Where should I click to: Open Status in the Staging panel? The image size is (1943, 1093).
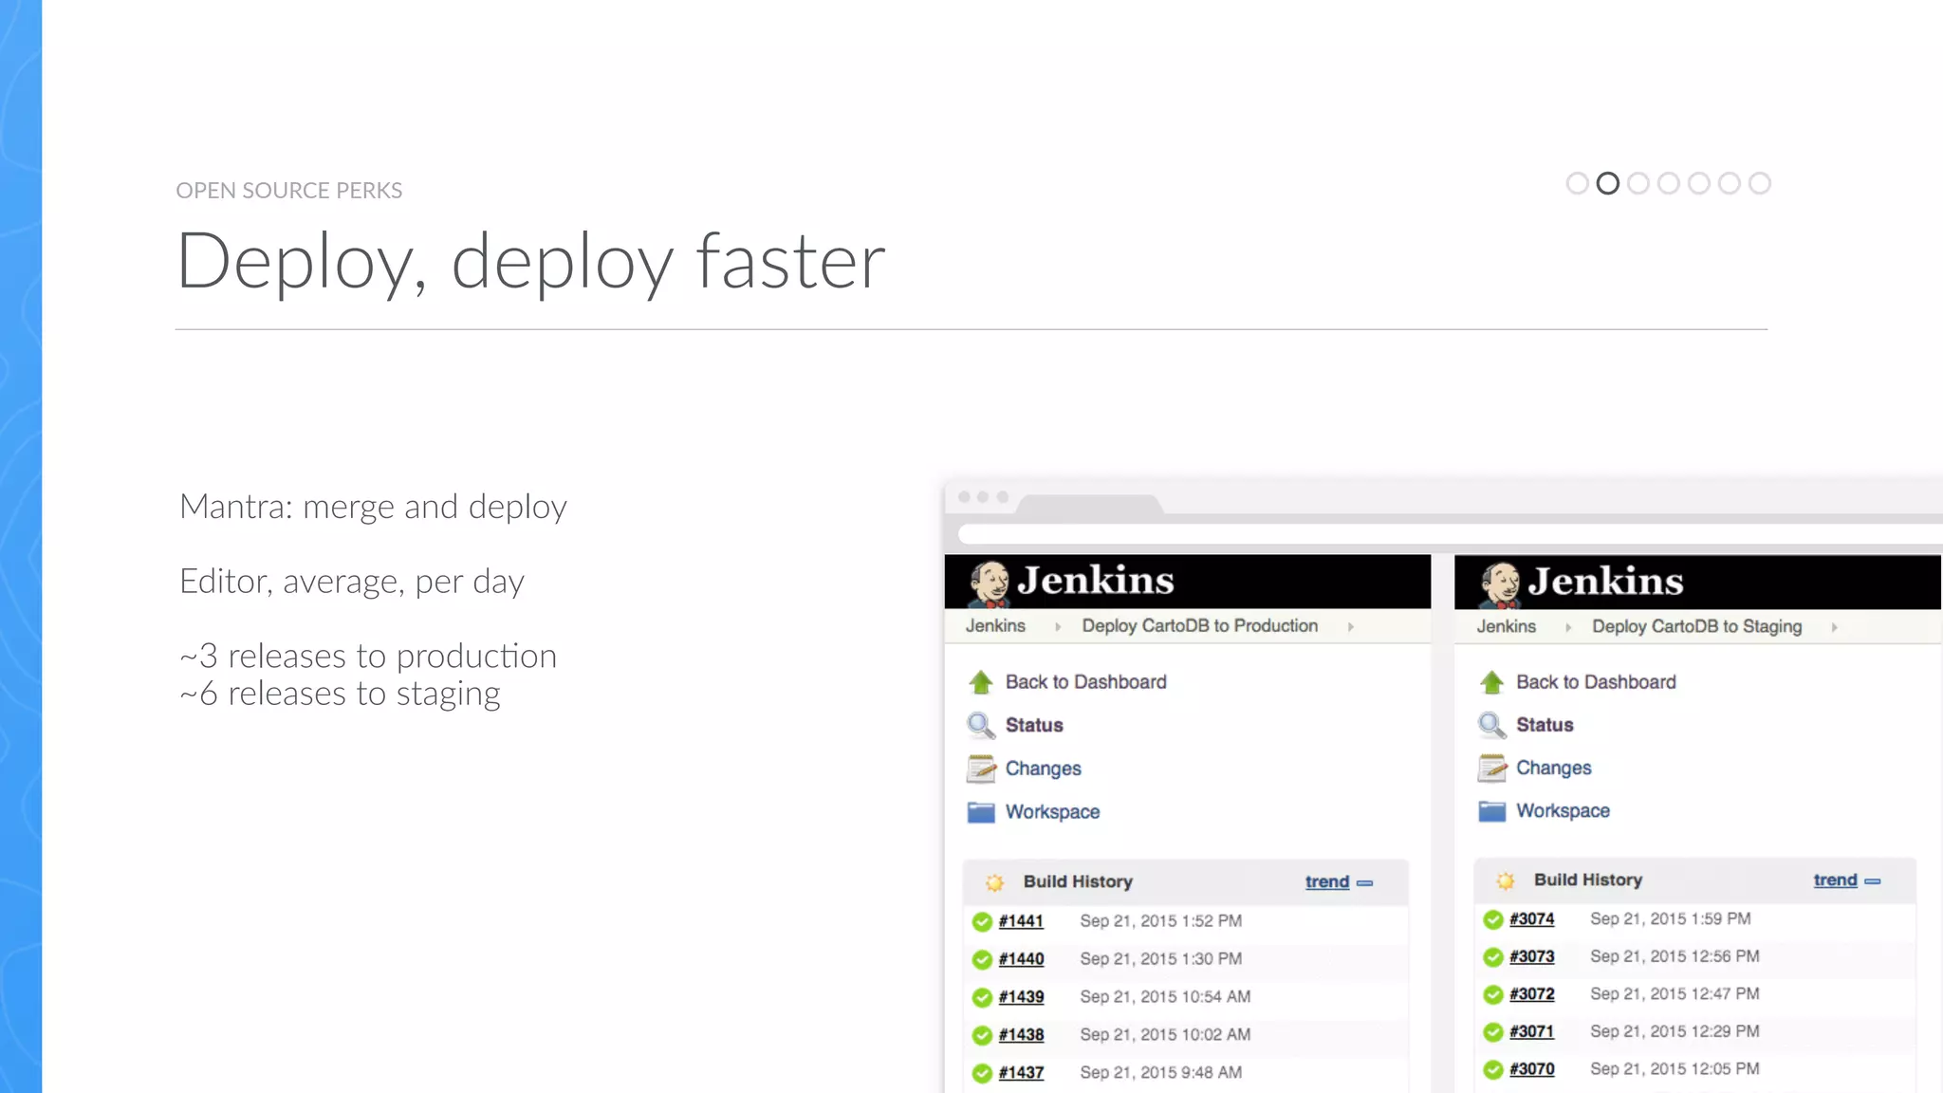click(1545, 725)
